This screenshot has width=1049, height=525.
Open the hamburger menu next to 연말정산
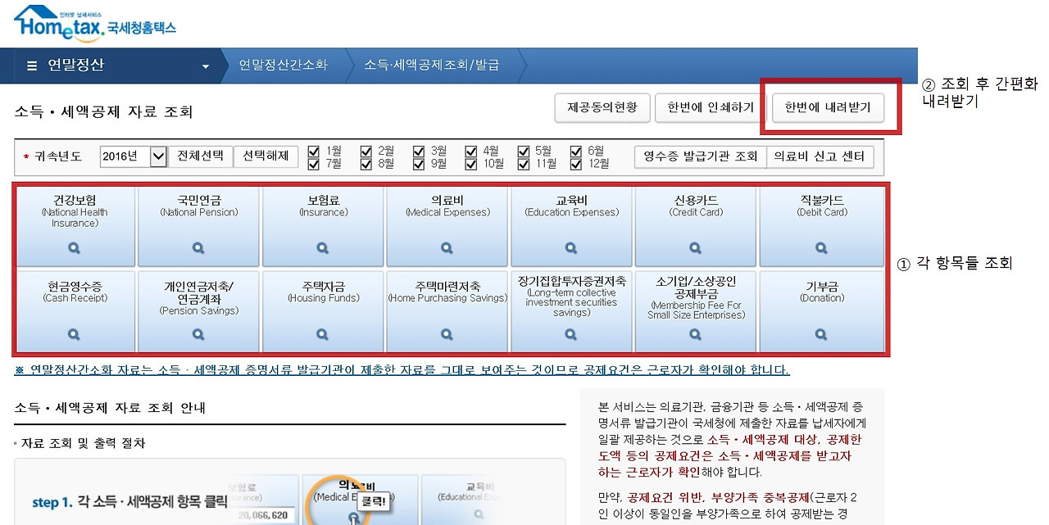click(32, 66)
